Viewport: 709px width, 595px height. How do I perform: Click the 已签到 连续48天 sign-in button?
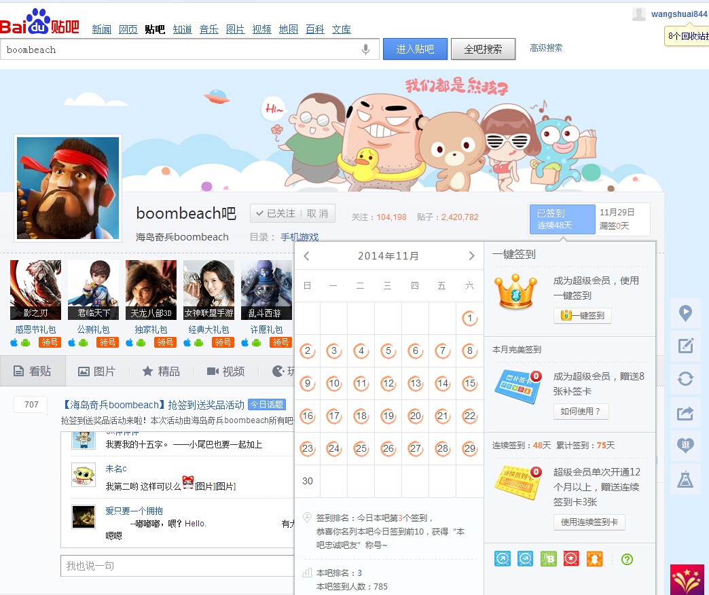coord(562,219)
